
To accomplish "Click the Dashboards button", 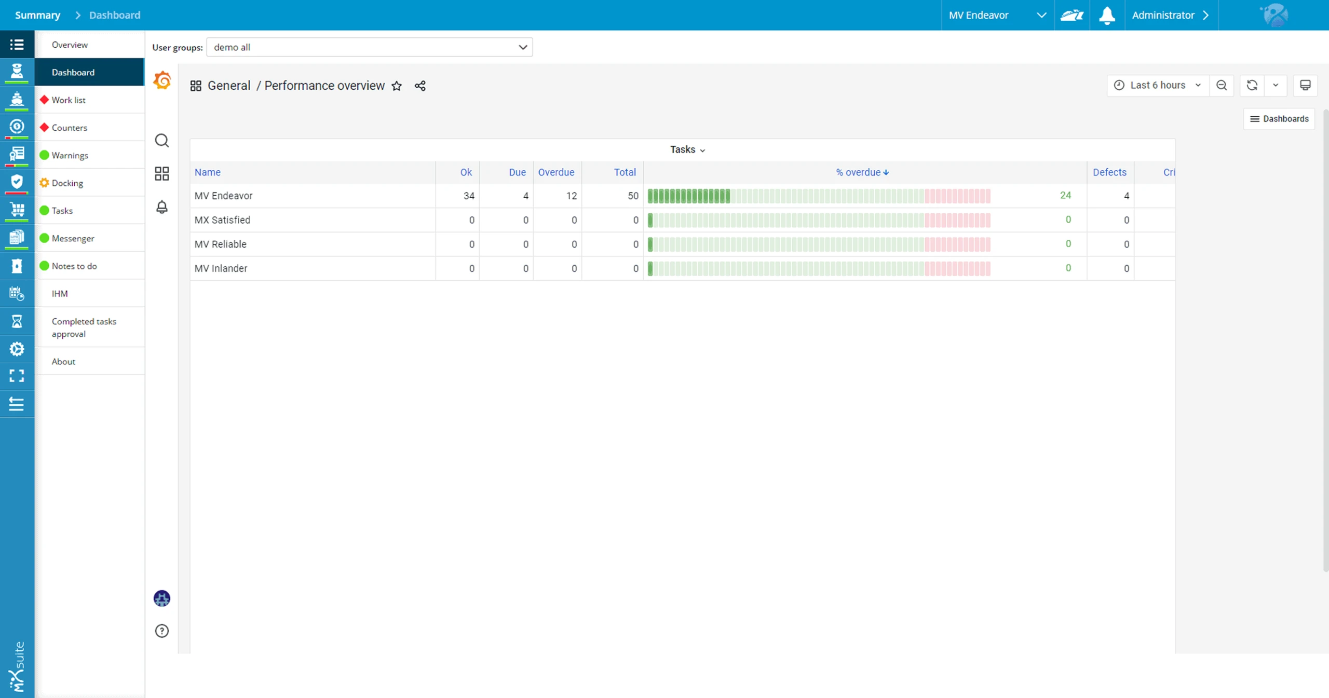I will 1279,118.
